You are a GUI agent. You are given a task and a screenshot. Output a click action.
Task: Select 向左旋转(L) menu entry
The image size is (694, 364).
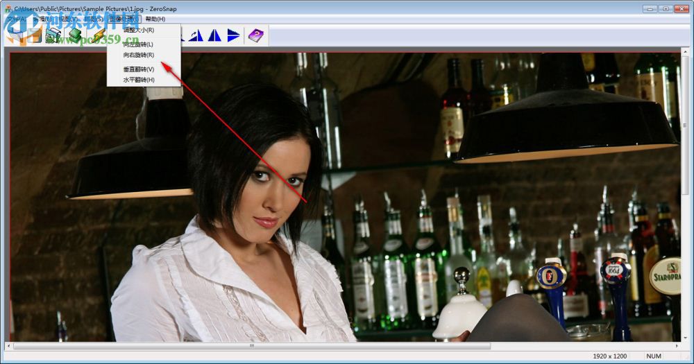pyautogui.click(x=144, y=44)
